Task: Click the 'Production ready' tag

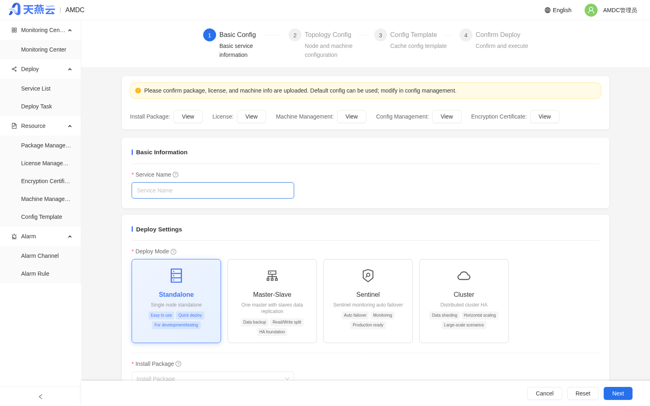Action: (368, 325)
